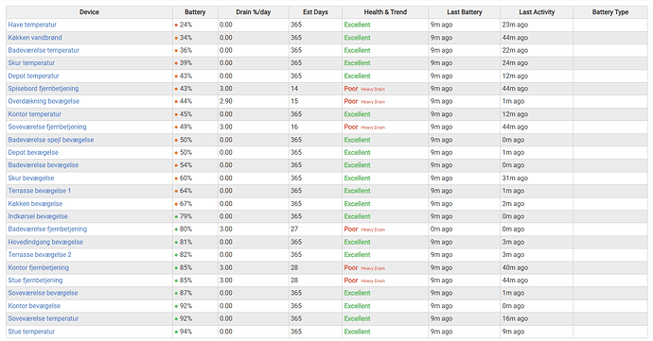
Task: Sort table by Battery column header
Action: click(x=195, y=12)
